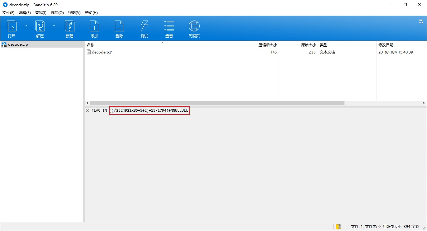The image size is (427, 231).
Task: Click the status bar file count text
Action: 385,227
